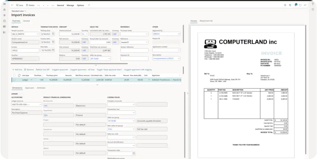Open the Approved by dropdown
The height and width of the screenshot is (159, 317).
pos(179,34)
